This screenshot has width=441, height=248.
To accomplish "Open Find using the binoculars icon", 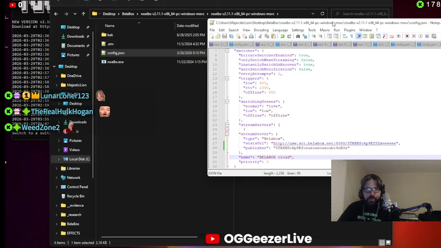I will click(x=298, y=36).
